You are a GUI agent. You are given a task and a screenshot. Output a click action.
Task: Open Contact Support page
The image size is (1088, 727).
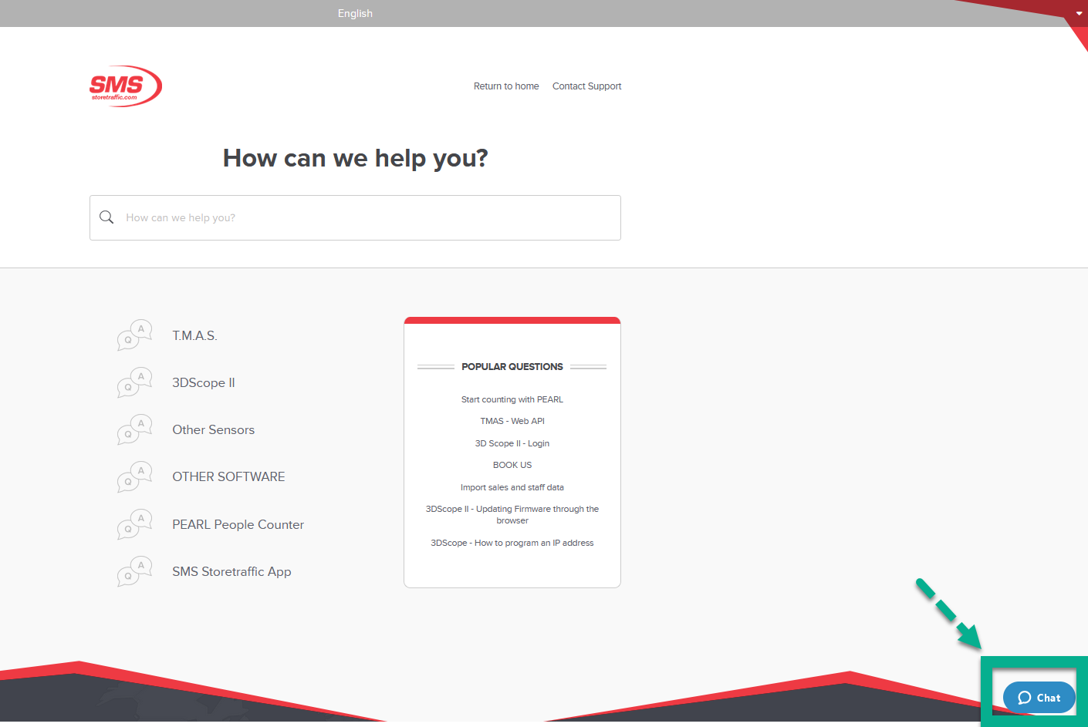(x=586, y=86)
